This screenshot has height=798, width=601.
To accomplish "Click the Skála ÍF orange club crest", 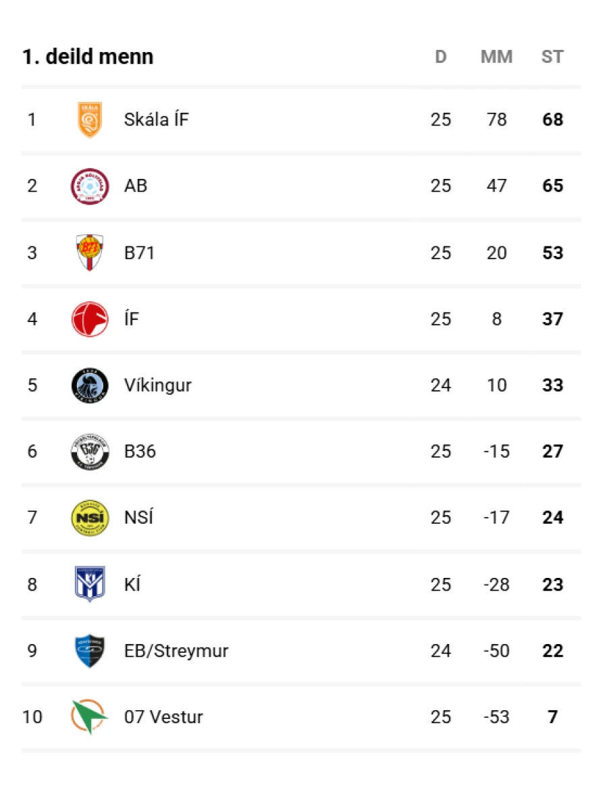I will (x=90, y=120).
